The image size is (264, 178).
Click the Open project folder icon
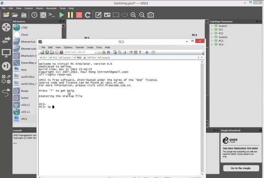(x=15, y=15)
